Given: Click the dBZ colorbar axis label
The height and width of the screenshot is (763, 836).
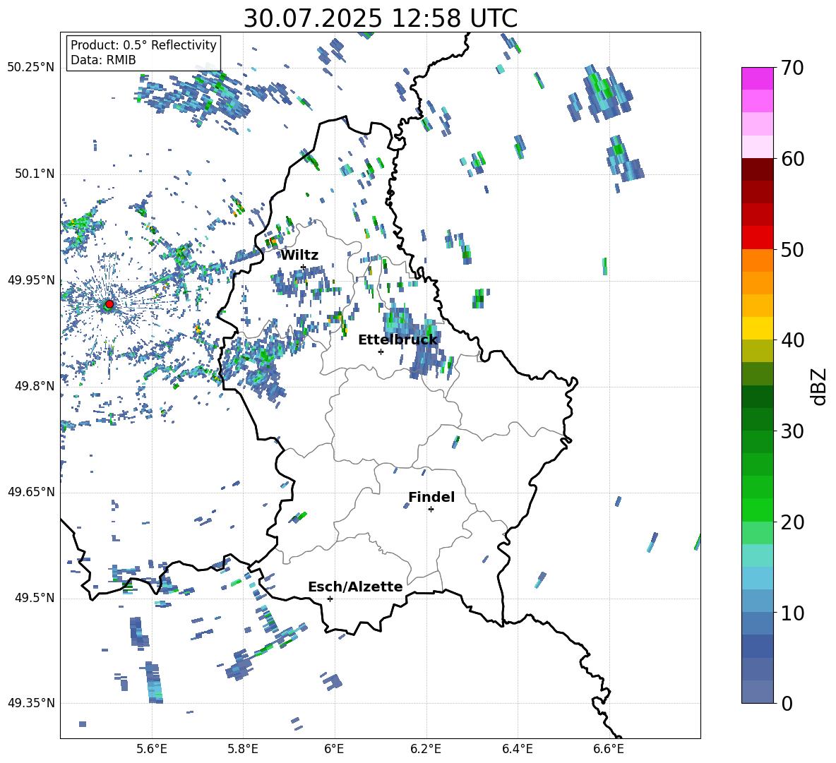Looking at the screenshot, I should tap(819, 386).
